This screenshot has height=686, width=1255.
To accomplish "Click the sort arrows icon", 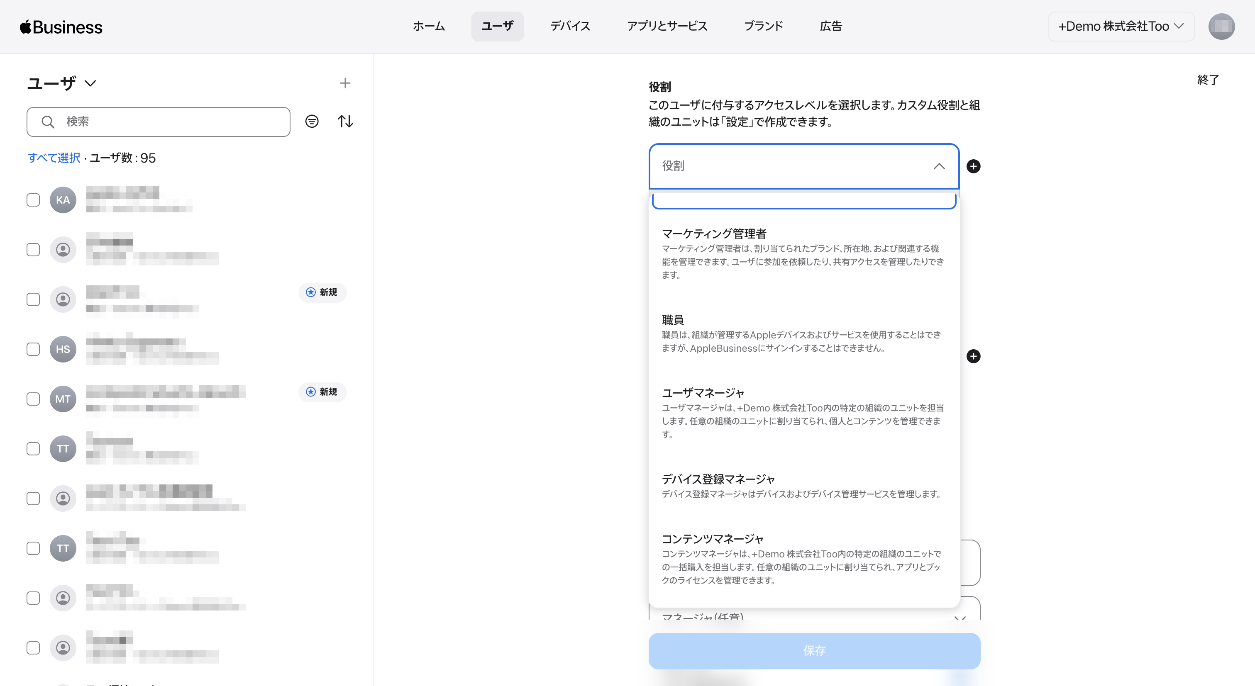I will point(345,121).
